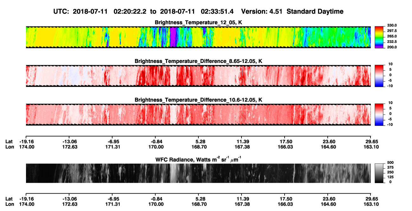Click the red-blue color bar of 8.65-12.05 plot
412x211 pixels.
[380, 75]
